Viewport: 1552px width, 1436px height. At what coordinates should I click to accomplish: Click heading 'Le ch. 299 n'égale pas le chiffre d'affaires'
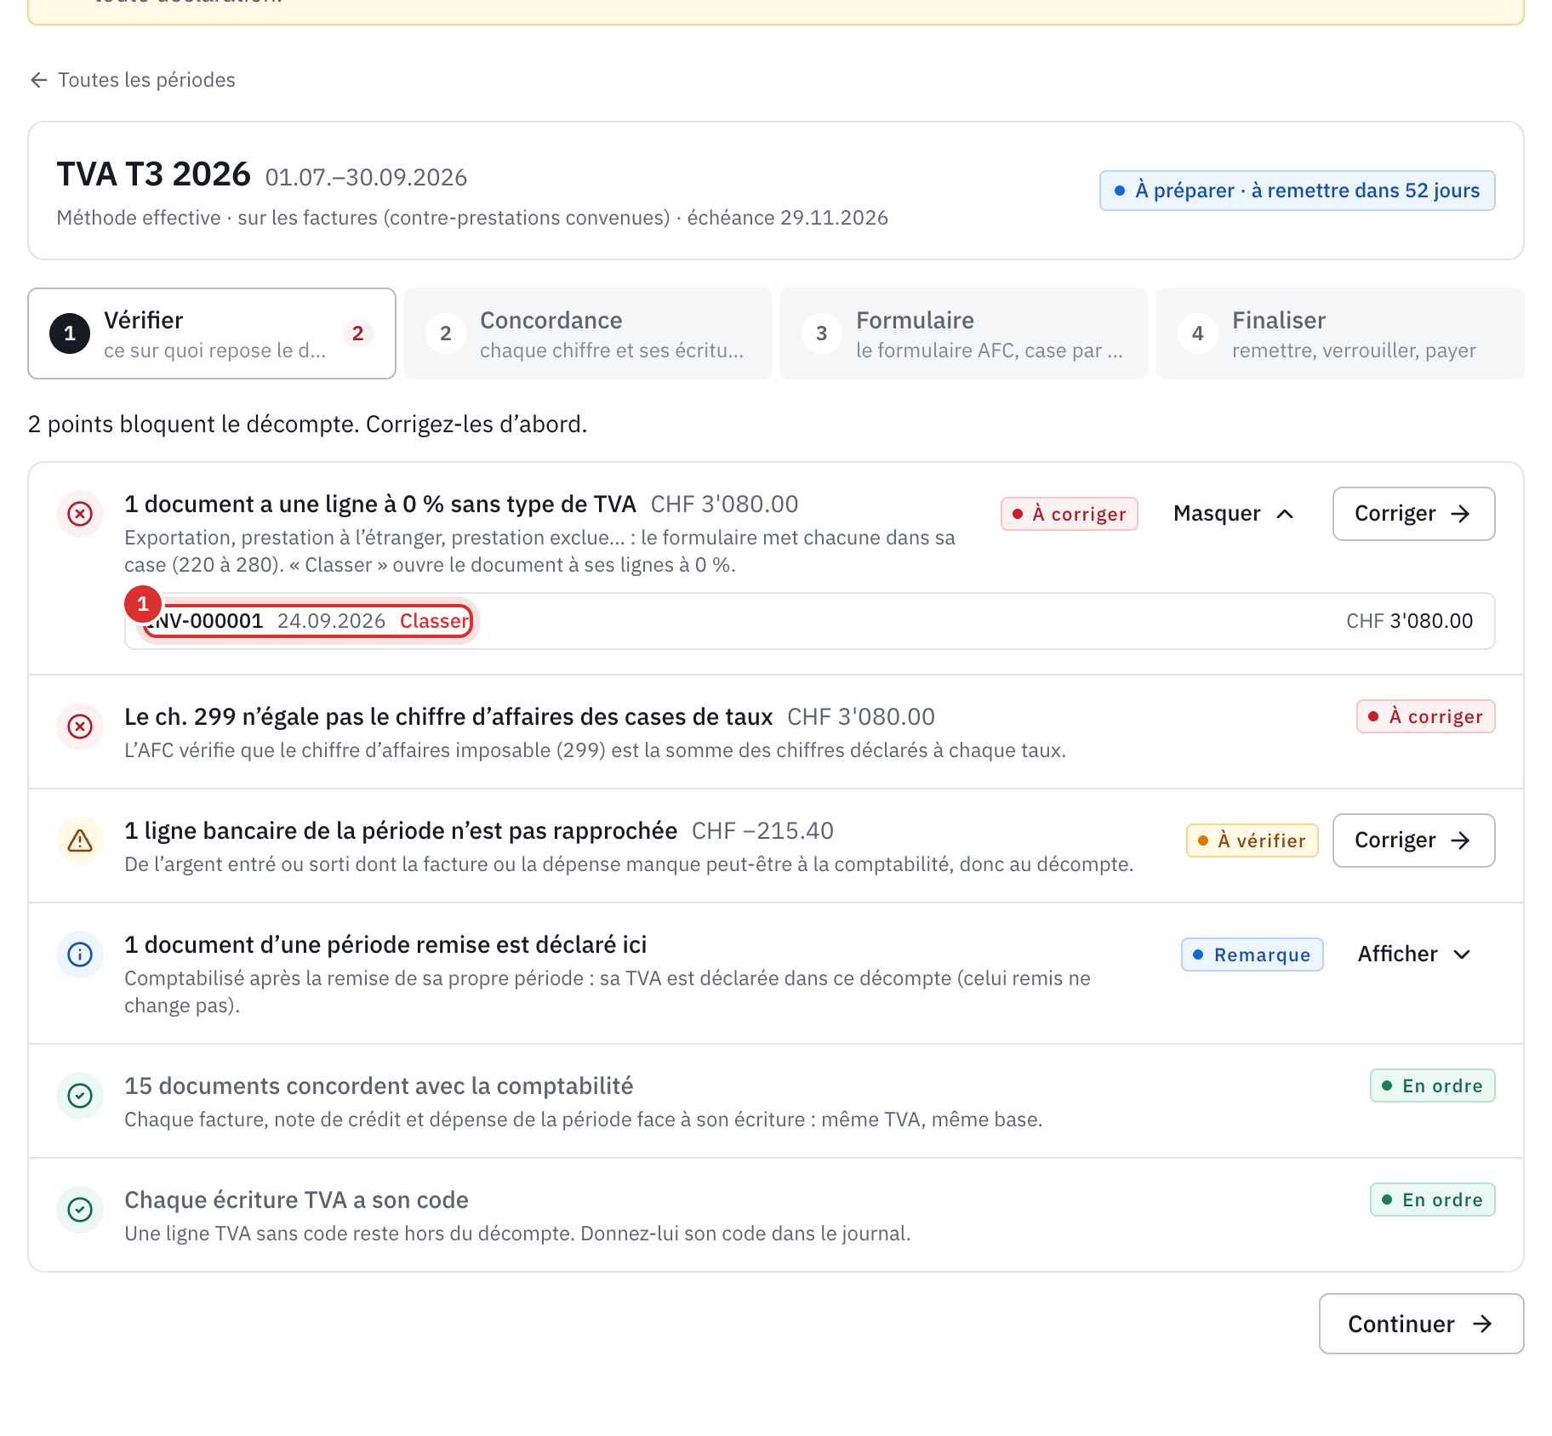click(x=448, y=716)
